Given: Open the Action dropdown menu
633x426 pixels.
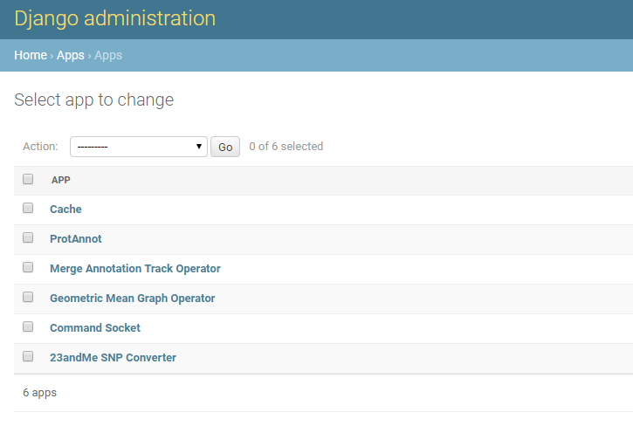Looking at the screenshot, I should 137,147.
